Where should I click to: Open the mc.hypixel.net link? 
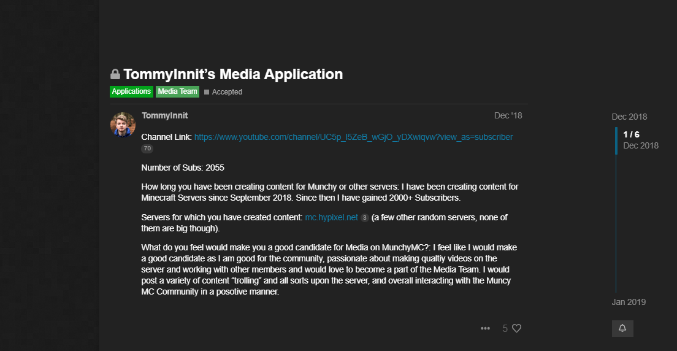(x=331, y=218)
